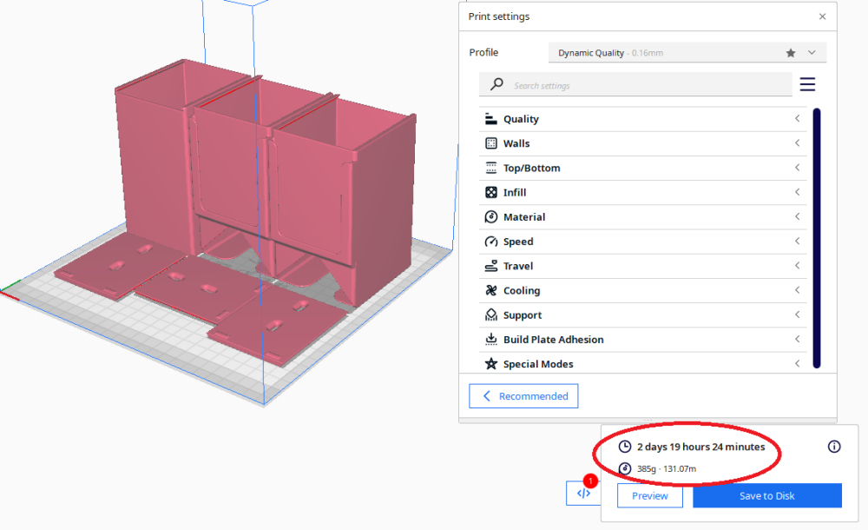This screenshot has width=868, height=530.
Task: Click the Profile label text
Action: click(483, 52)
